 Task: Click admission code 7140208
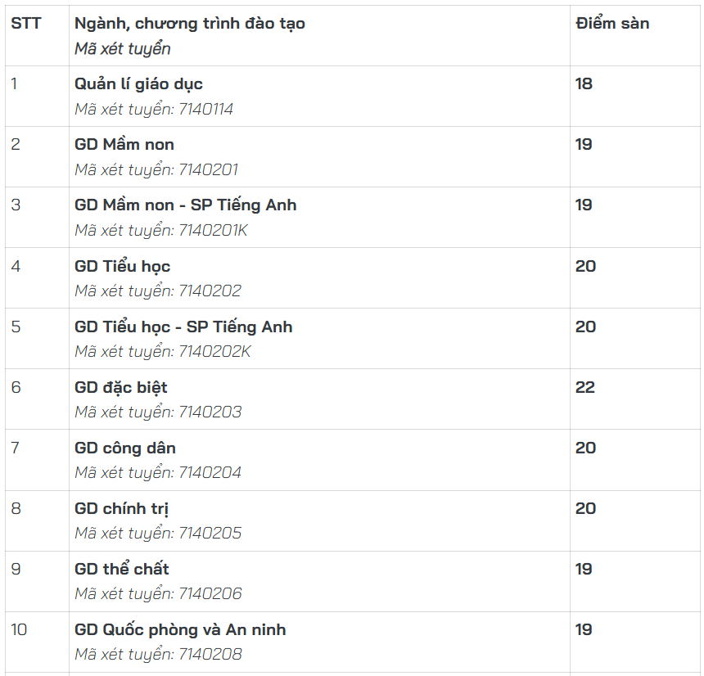click(x=210, y=655)
